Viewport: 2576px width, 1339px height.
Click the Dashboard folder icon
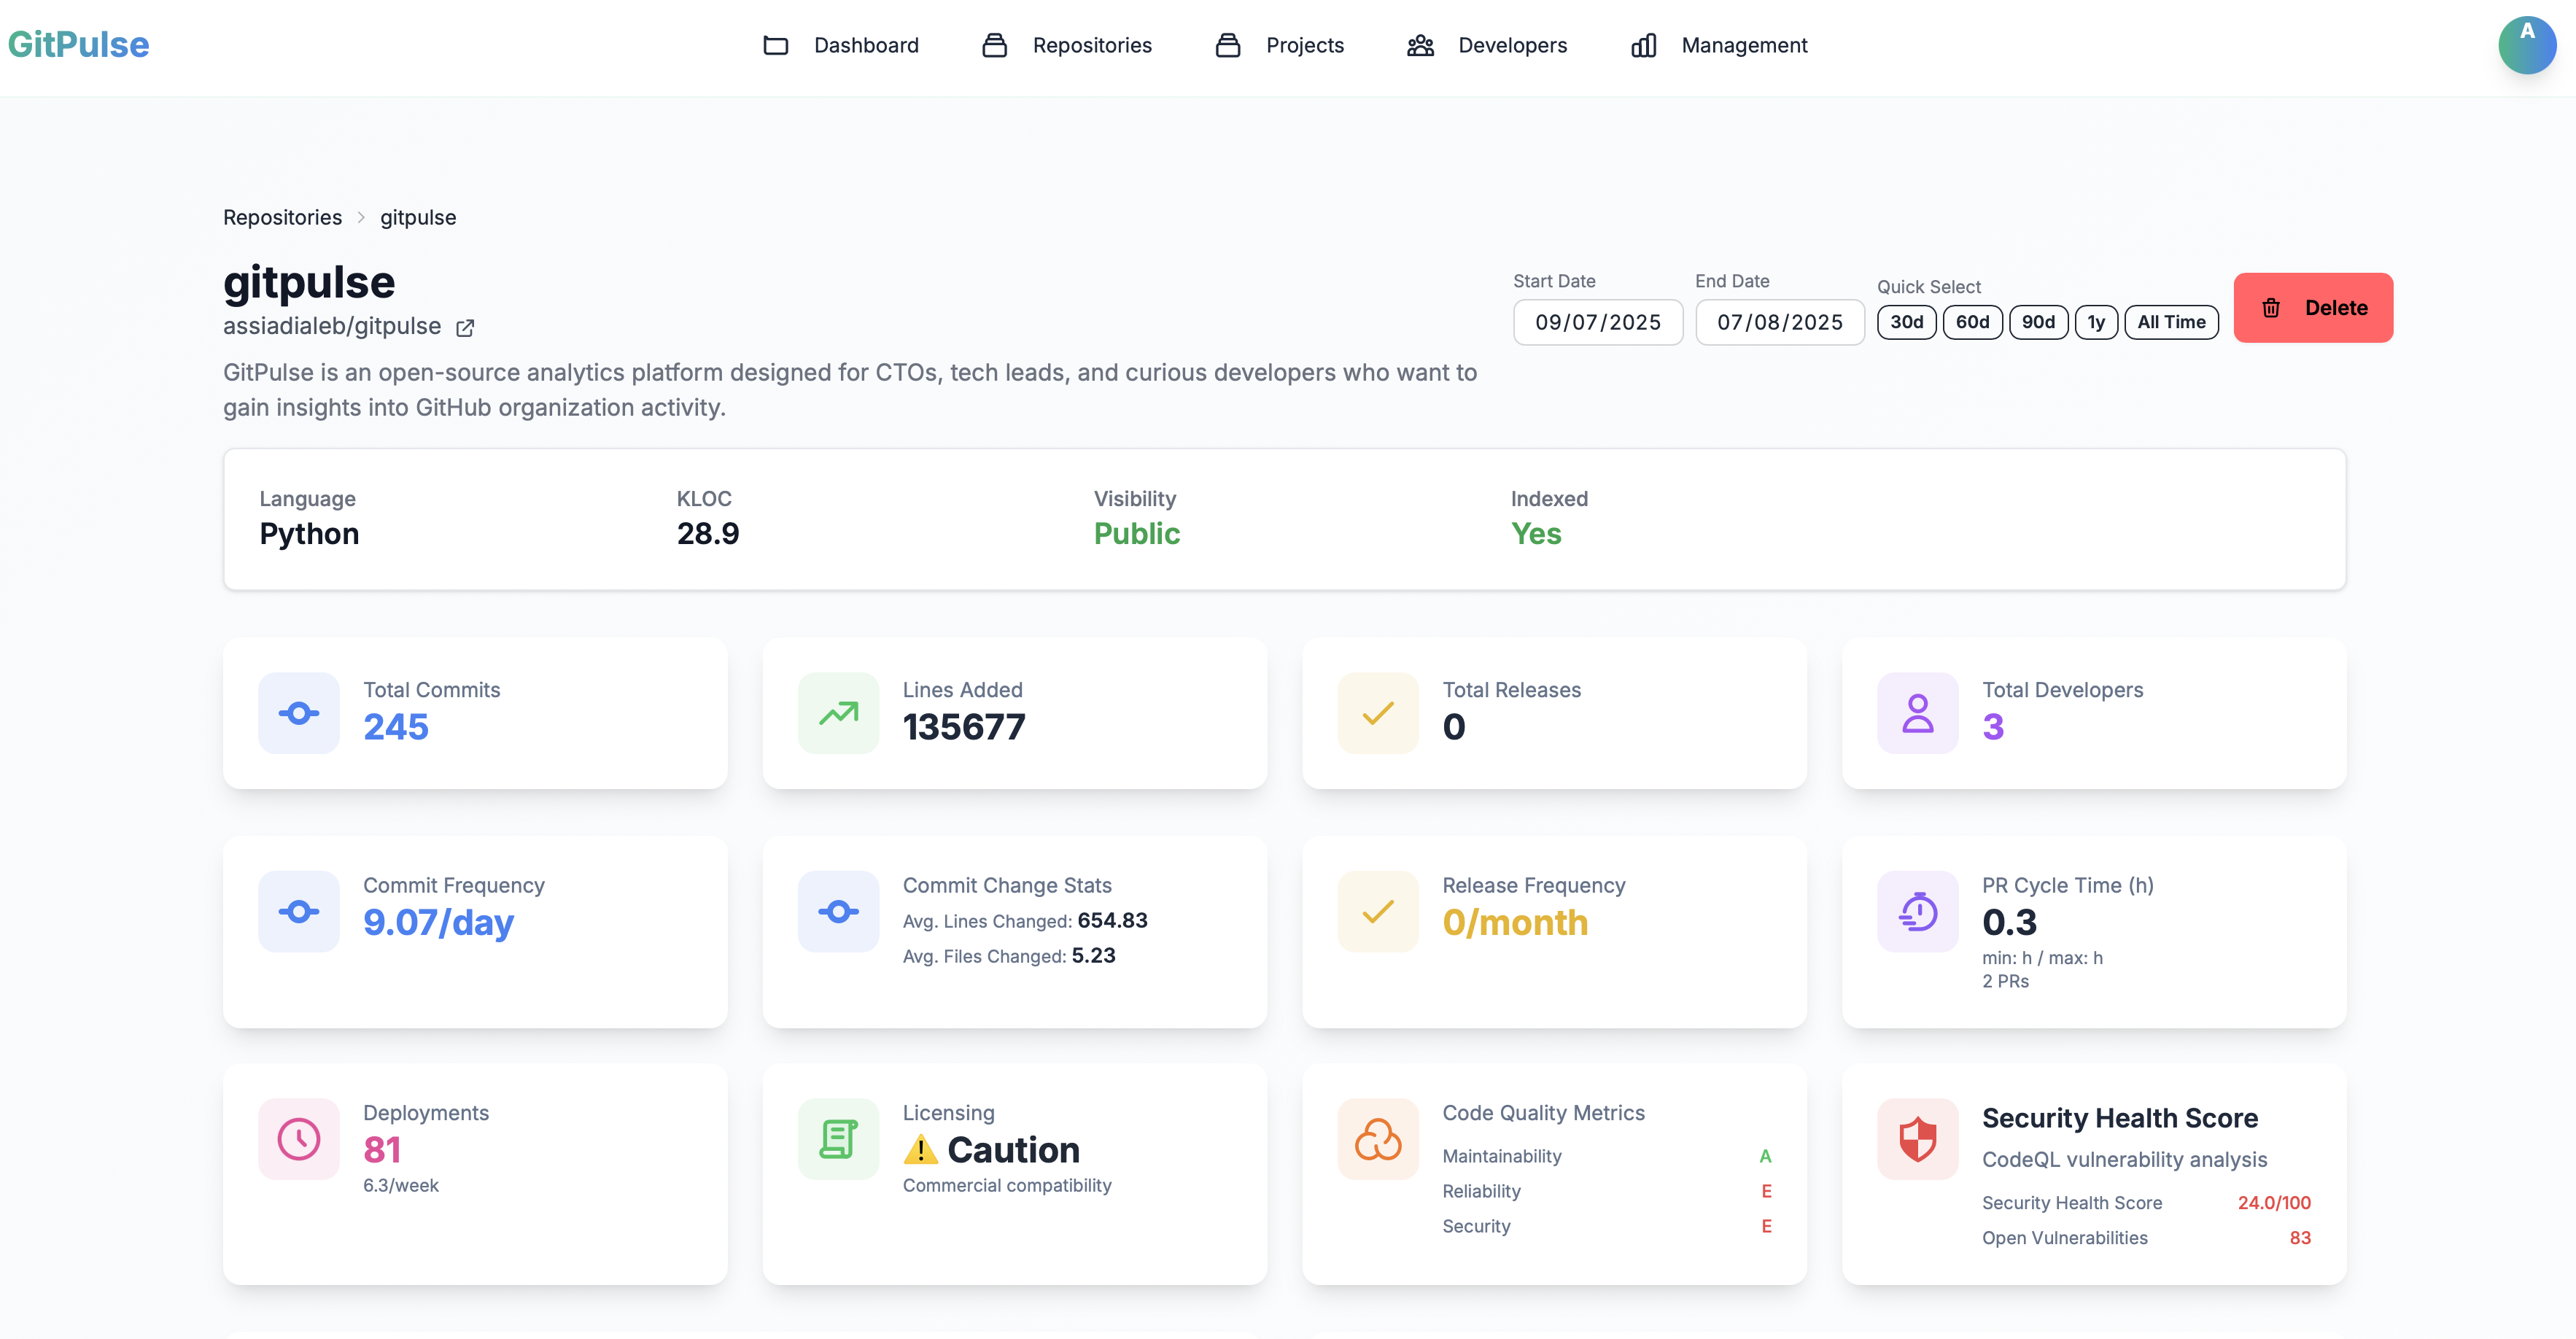775,45
